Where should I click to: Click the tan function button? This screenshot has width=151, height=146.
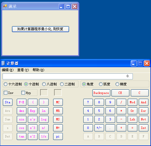coord(22,136)
